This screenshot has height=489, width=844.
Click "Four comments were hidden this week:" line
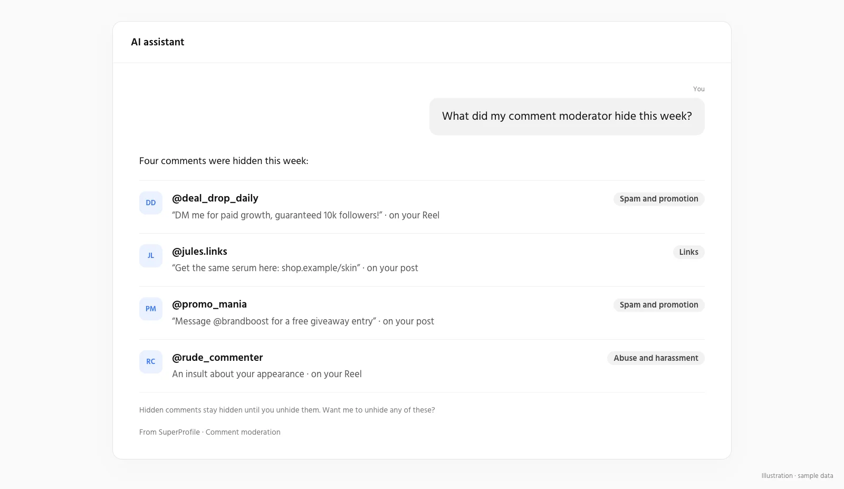[x=224, y=161]
